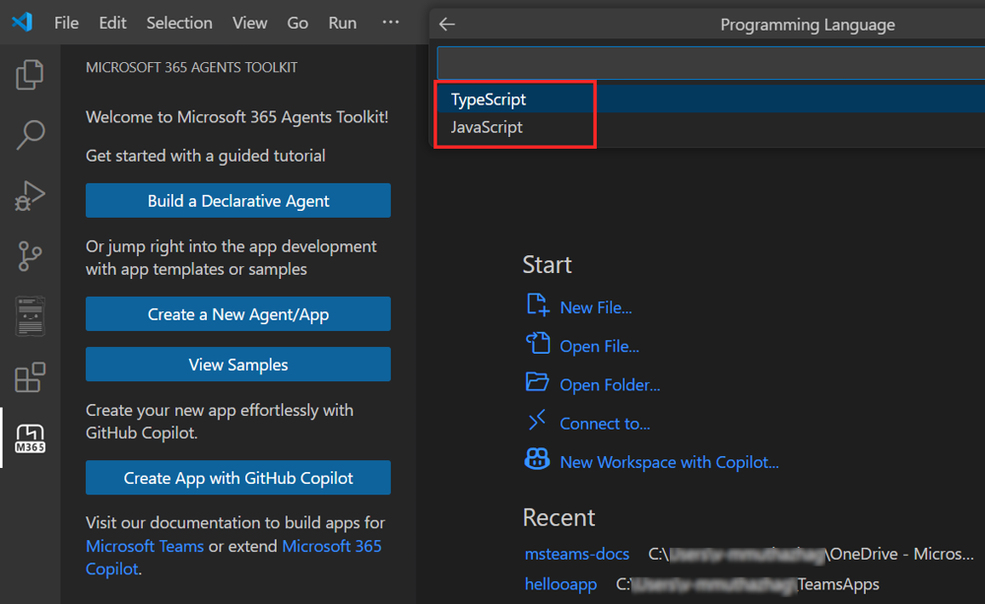Click the Open File... link
The width and height of the screenshot is (985, 604).
pos(599,346)
